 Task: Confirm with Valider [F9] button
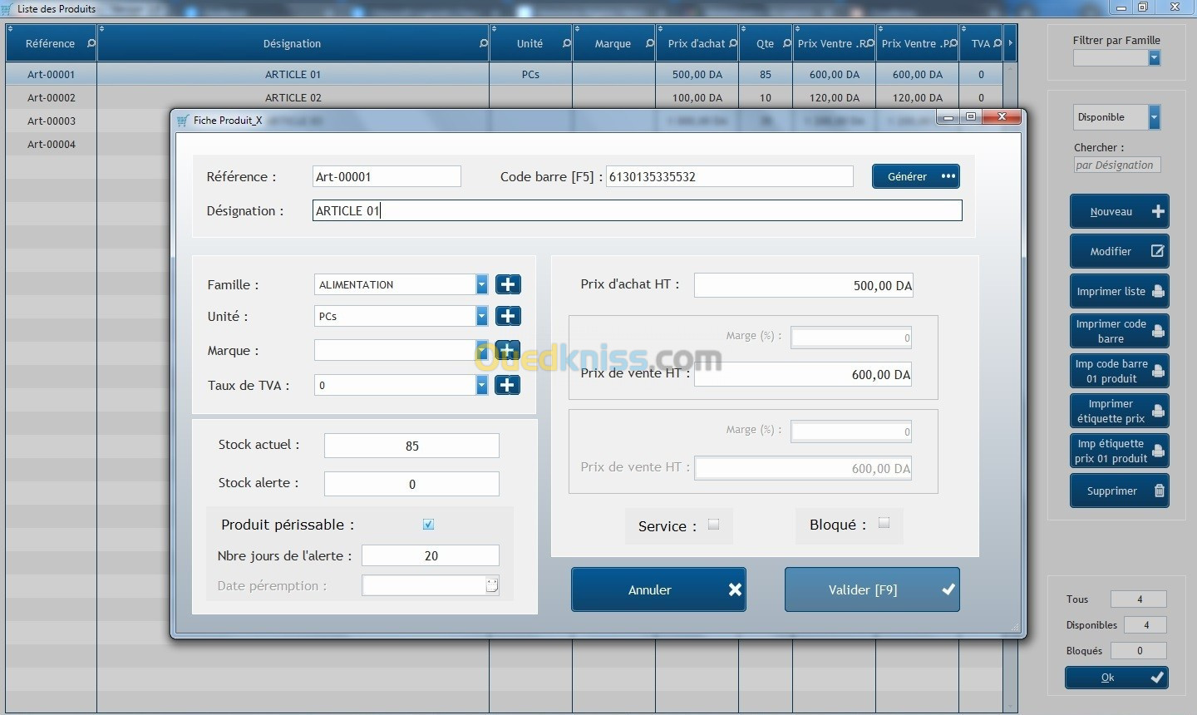pyautogui.click(x=872, y=589)
